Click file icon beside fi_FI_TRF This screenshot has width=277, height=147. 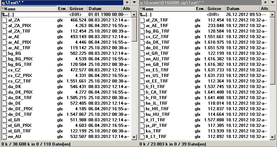(142, 87)
